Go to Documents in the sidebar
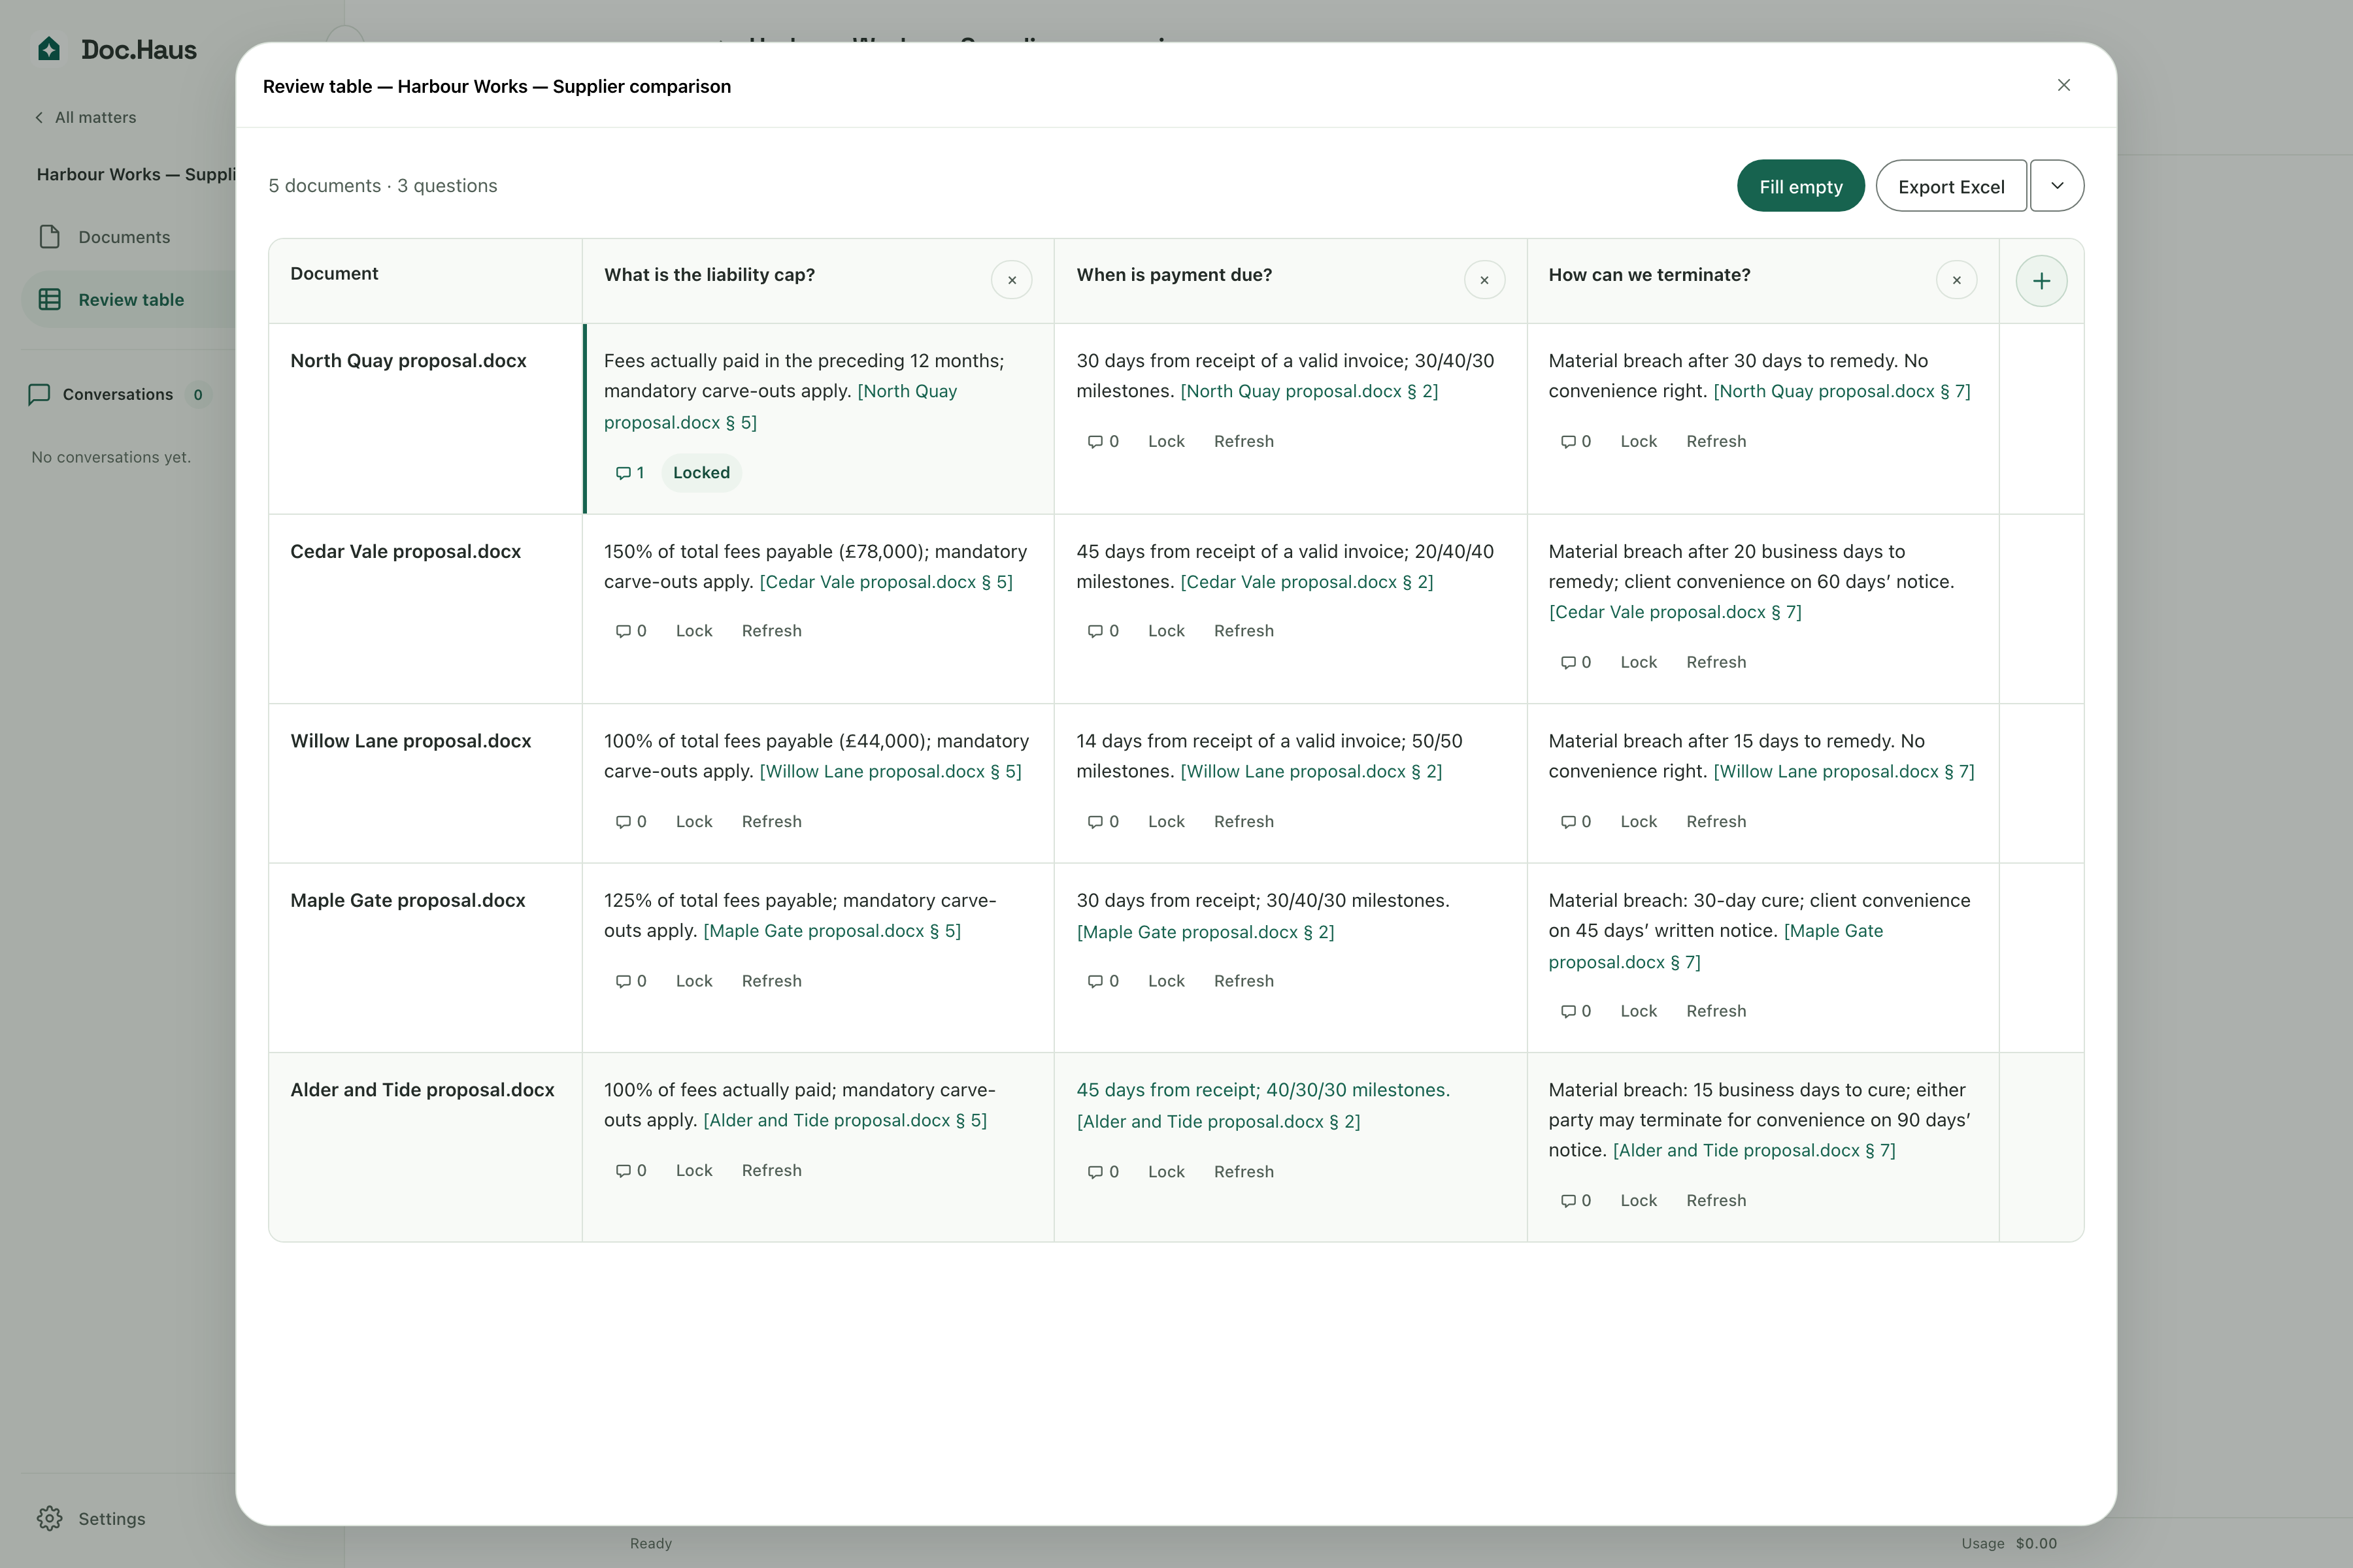2353x1568 pixels. 124,237
